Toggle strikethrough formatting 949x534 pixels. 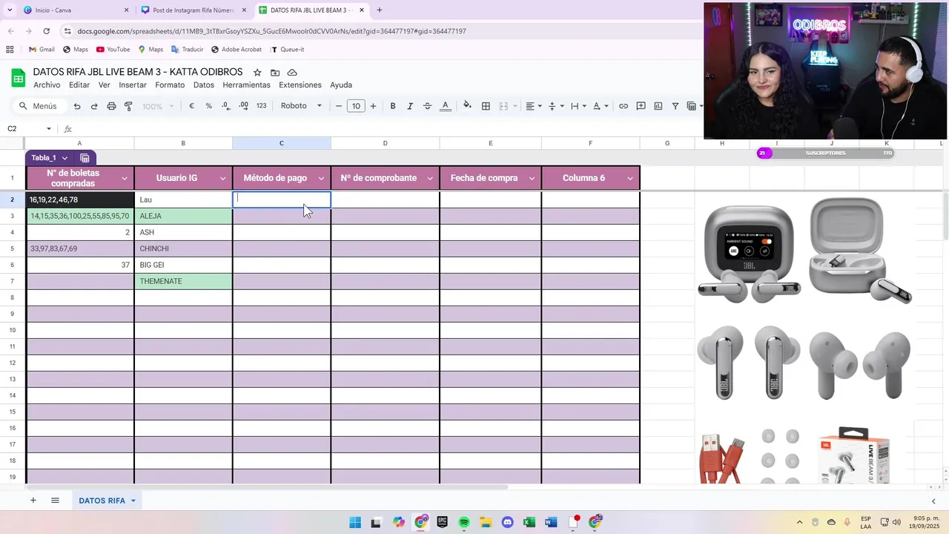(427, 106)
